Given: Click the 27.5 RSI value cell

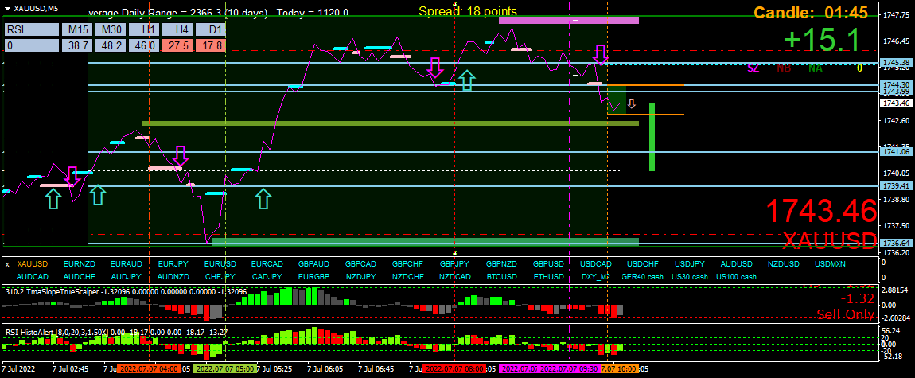Looking at the screenshot, I should click(x=177, y=45).
